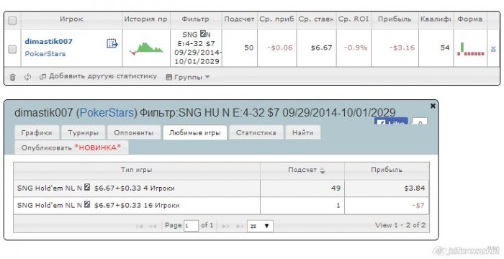Open export icon next to dimastik007

click(x=112, y=43)
